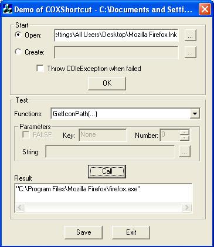214x247 pixels.
Task: Decrease Number value with down spinner
Action: 185,138
